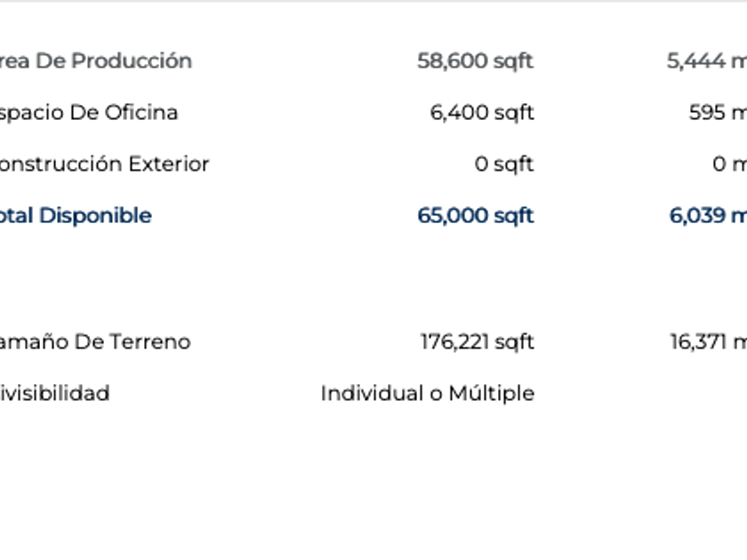Select the 6,400 sqft office value
The width and height of the screenshot is (747, 560).
point(481,112)
